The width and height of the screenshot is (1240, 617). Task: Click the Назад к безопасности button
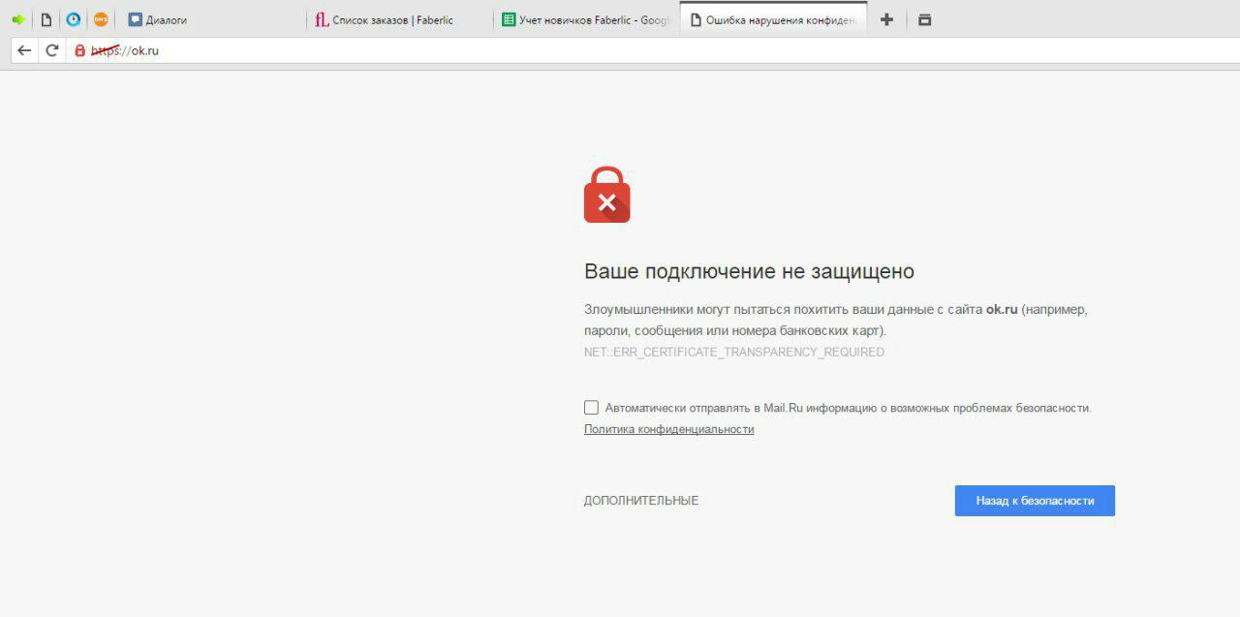[x=1035, y=501]
